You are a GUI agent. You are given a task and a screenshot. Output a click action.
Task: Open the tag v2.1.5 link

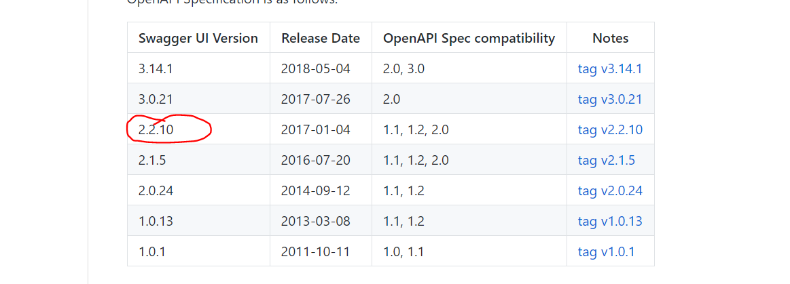(x=606, y=161)
